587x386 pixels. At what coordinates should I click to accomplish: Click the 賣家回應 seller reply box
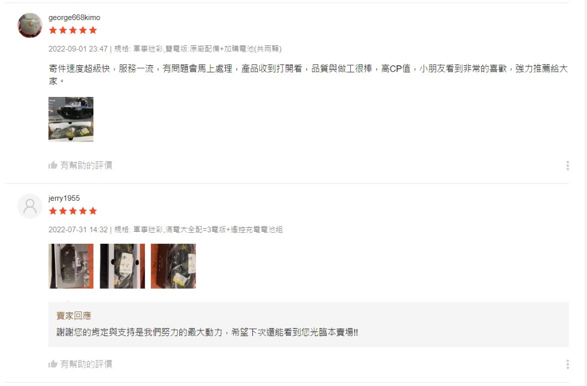(308, 324)
